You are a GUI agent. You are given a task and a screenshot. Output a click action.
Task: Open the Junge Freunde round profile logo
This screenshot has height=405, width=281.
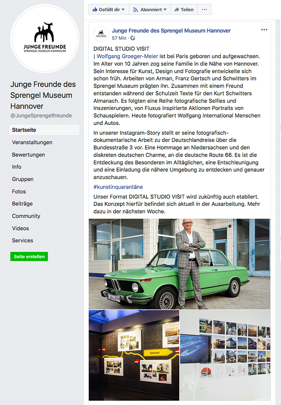pos(45,39)
